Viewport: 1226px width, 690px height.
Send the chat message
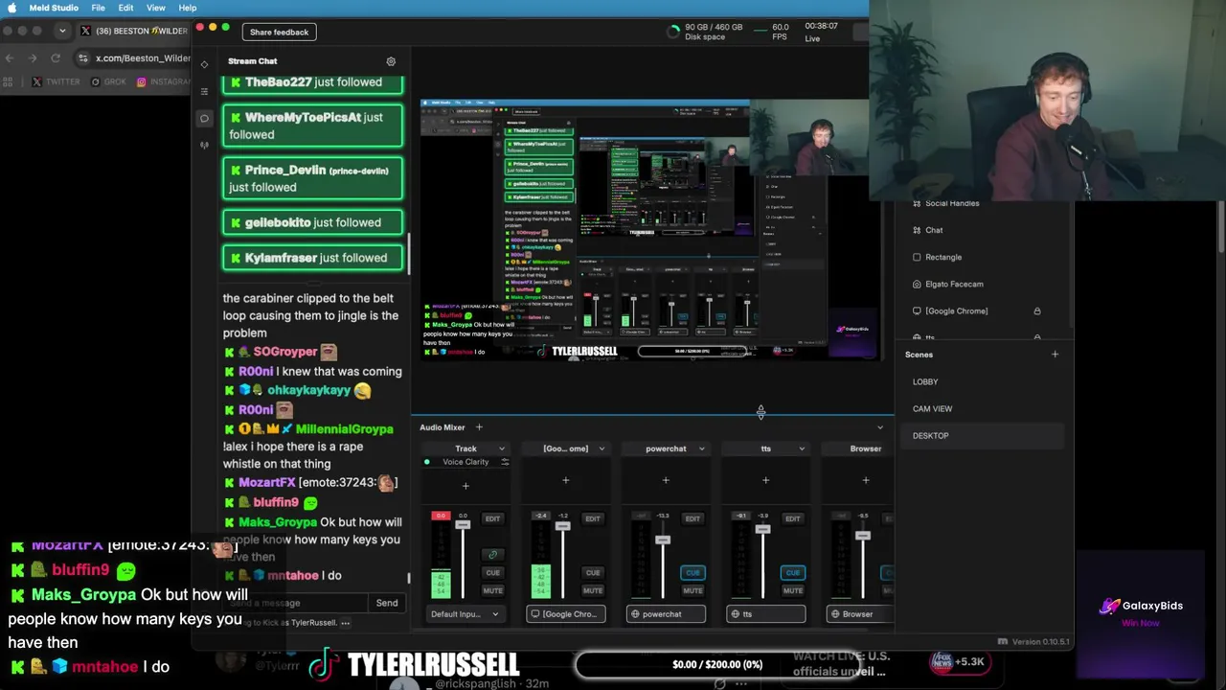(x=387, y=603)
